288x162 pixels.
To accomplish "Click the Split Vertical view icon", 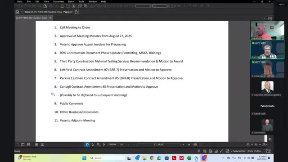I will pyautogui.click(x=23, y=144).
